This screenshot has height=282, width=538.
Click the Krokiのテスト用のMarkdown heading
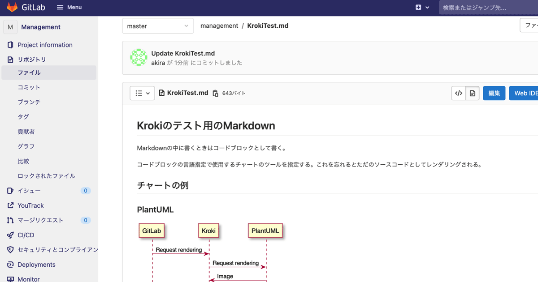click(x=206, y=126)
